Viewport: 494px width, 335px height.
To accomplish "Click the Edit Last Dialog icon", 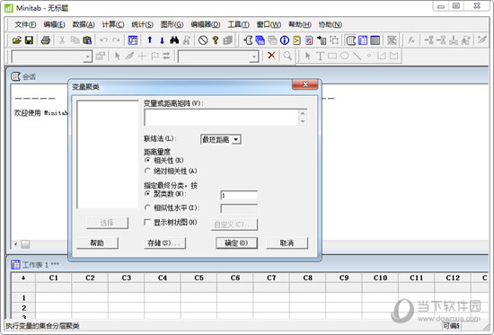I will click(x=133, y=40).
